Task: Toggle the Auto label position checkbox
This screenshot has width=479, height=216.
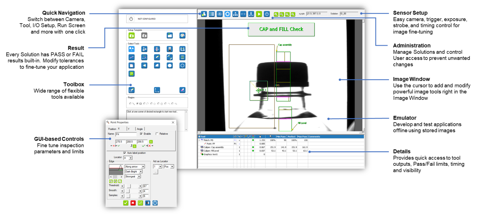Action: (x=125, y=153)
